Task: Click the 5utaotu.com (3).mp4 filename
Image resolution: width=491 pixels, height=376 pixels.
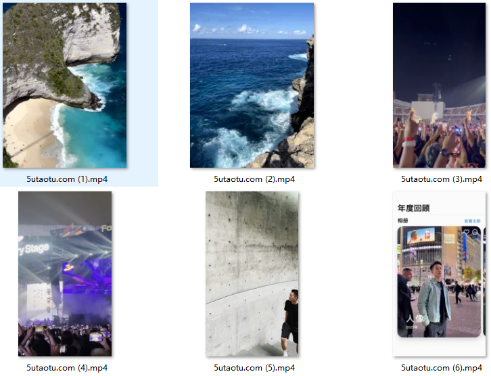Action: pos(442,179)
